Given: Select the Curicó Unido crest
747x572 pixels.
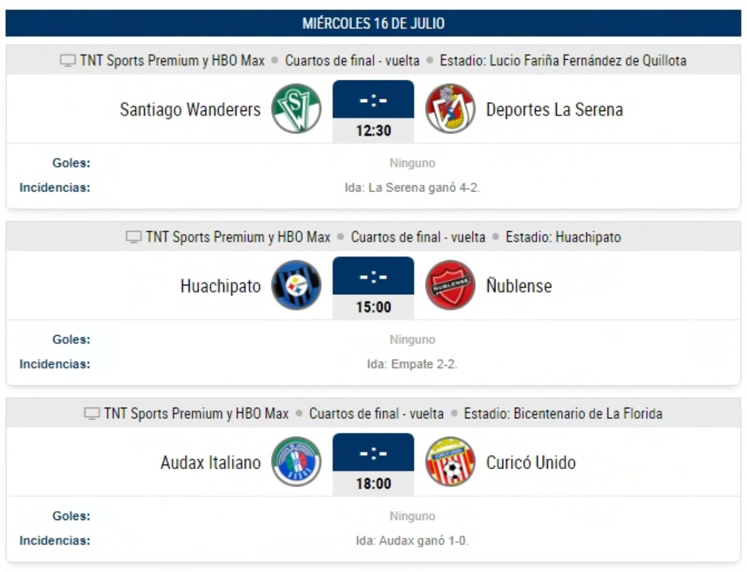Looking at the screenshot, I should (x=450, y=462).
